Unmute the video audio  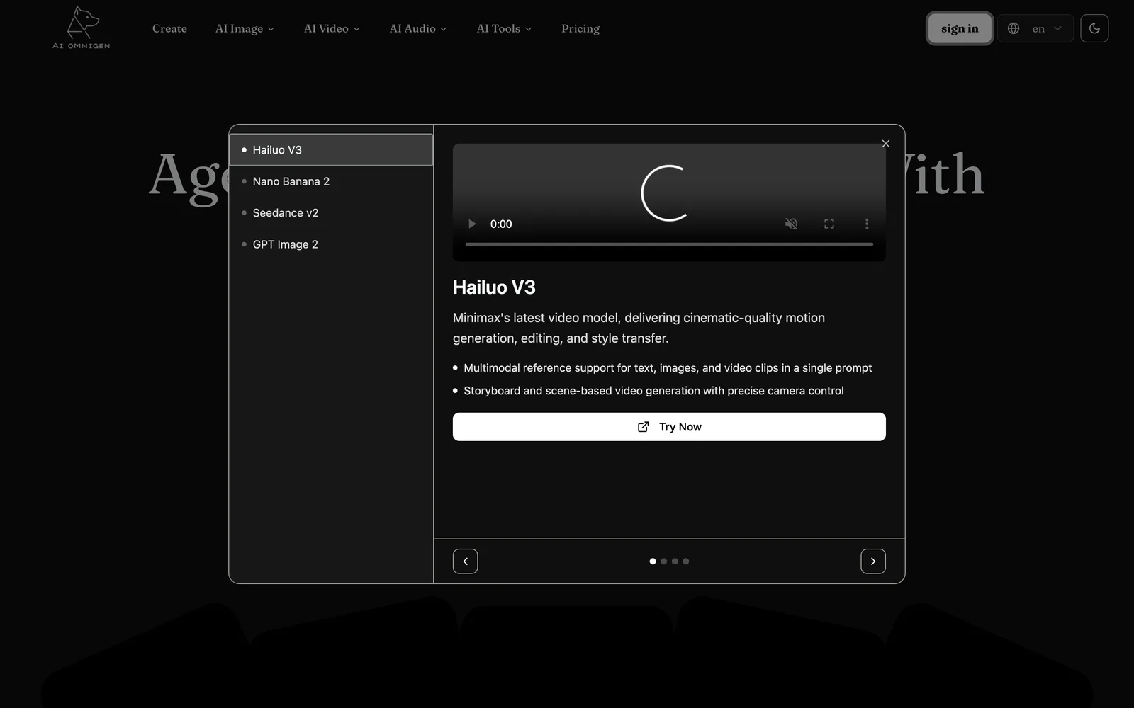click(791, 224)
